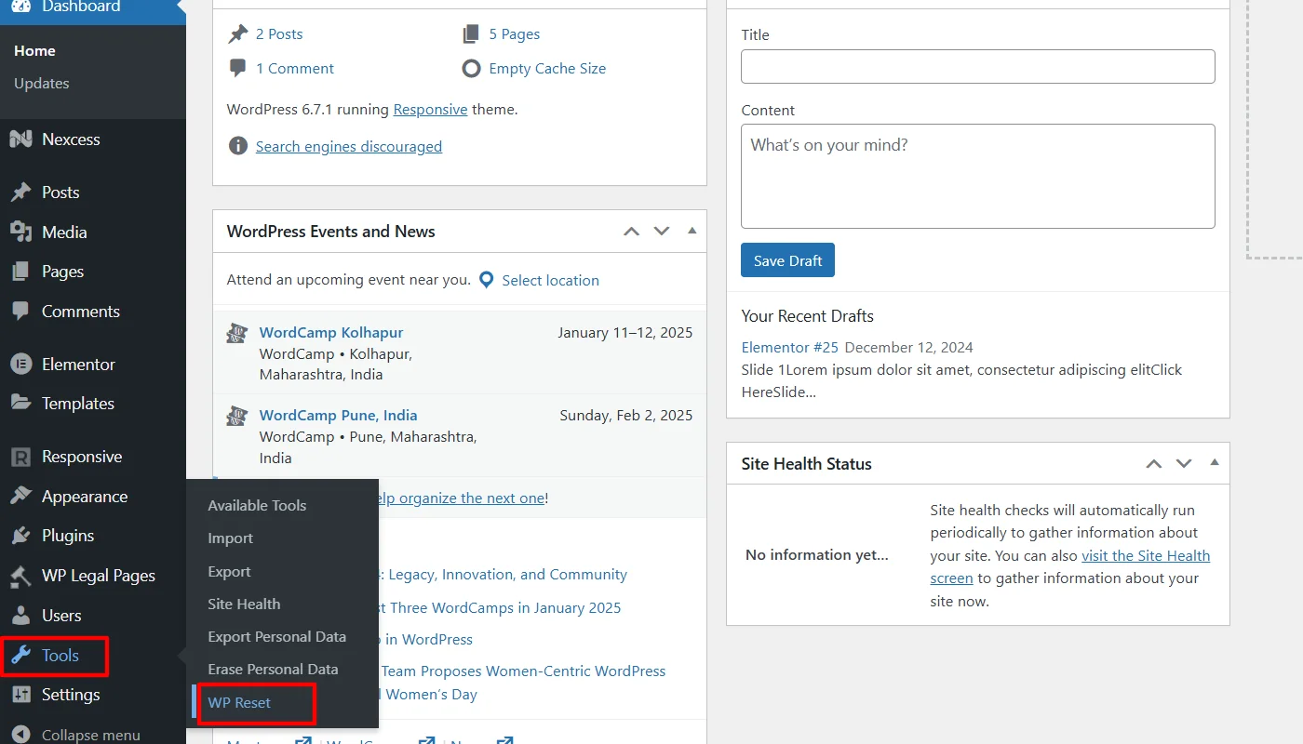
Task: Click the Media icon in sidebar
Action: pyautogui.click(x=20, y=232)
